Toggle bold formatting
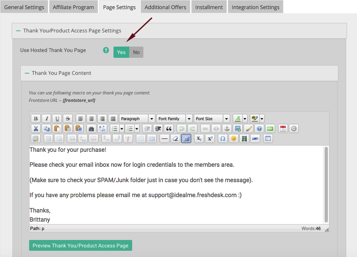357x257 pixels. (36, 119)
